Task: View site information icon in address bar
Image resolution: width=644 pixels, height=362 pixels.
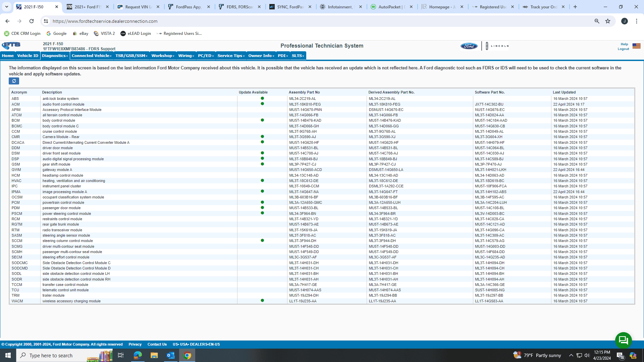Action: coord(46,21)
